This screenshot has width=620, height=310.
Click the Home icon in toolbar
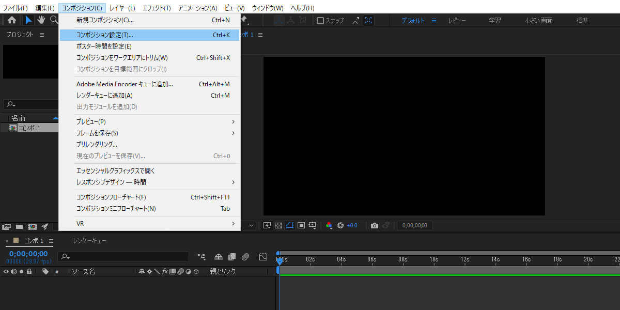pyautogui.click(x=12, y=20)
